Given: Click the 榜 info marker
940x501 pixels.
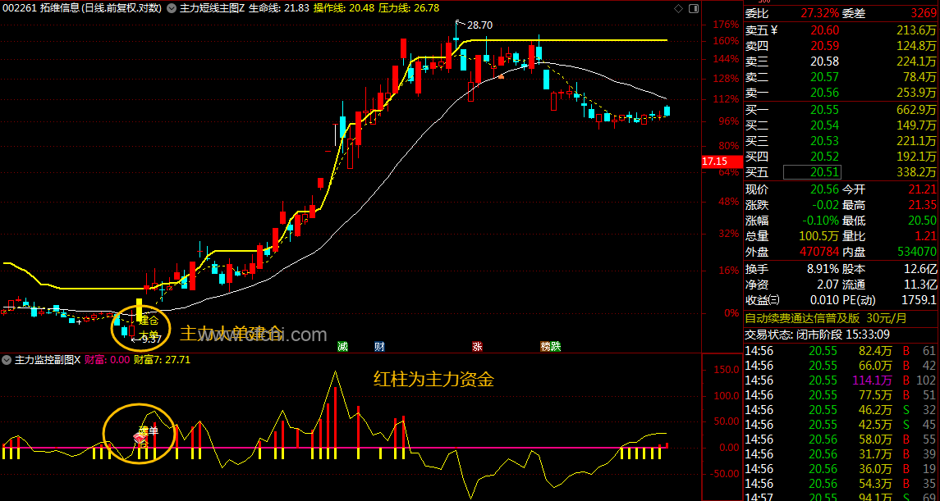Looking at the screenshot, I should (546, 347).
